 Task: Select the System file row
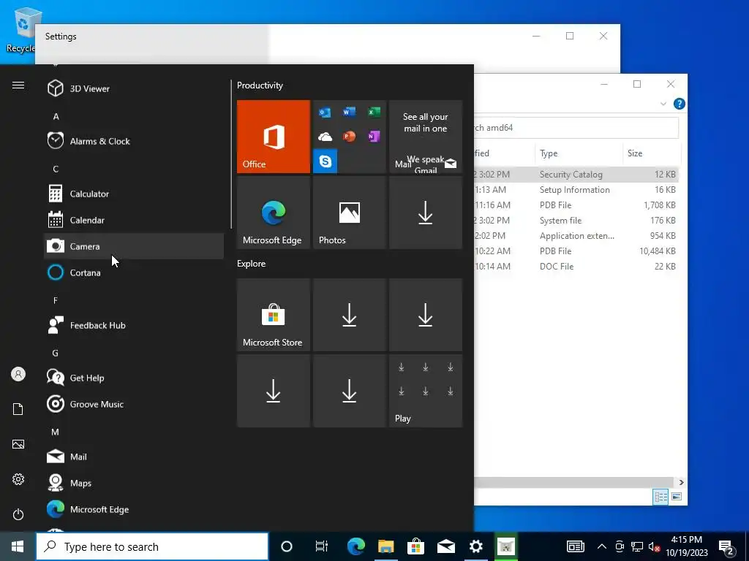576,221
